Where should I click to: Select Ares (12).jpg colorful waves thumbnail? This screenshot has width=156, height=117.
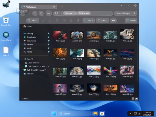[94, 72]
